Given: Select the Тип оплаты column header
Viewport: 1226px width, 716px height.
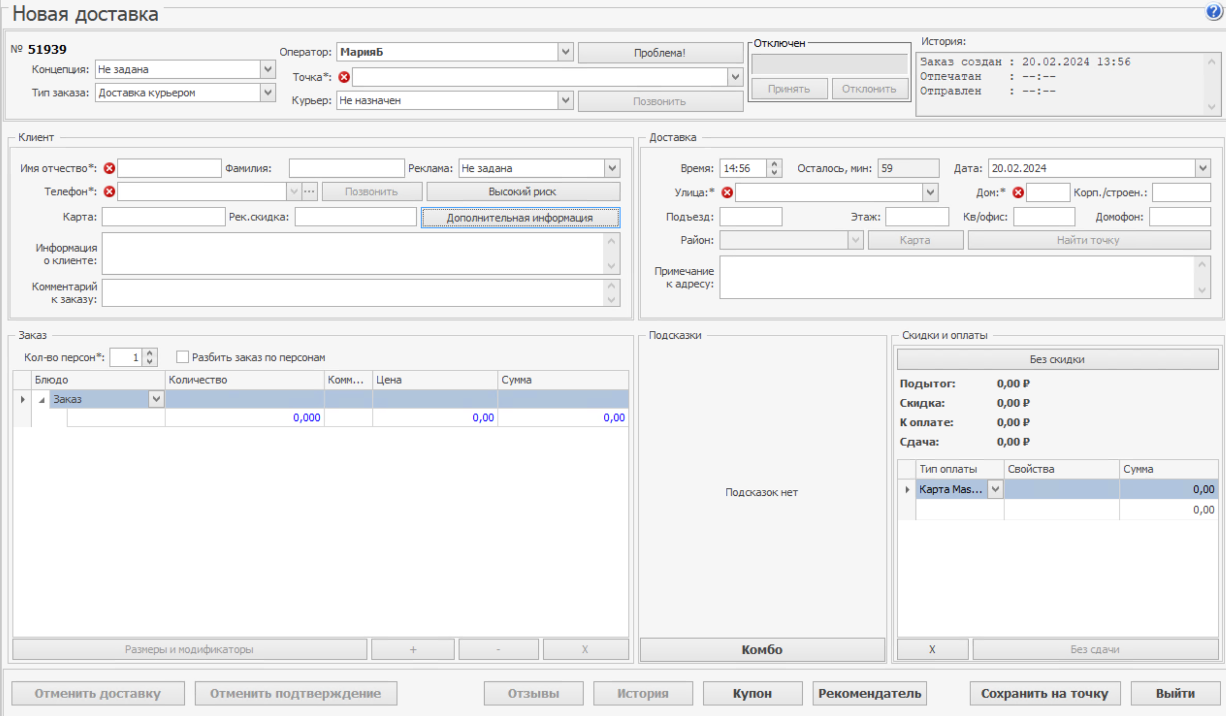Looking at the screenshot, I should click(x=960, y=469).
